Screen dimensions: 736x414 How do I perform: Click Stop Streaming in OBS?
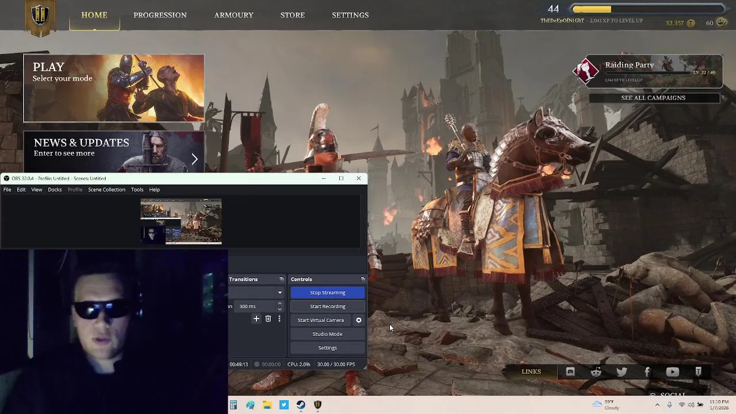click(328, 293)
